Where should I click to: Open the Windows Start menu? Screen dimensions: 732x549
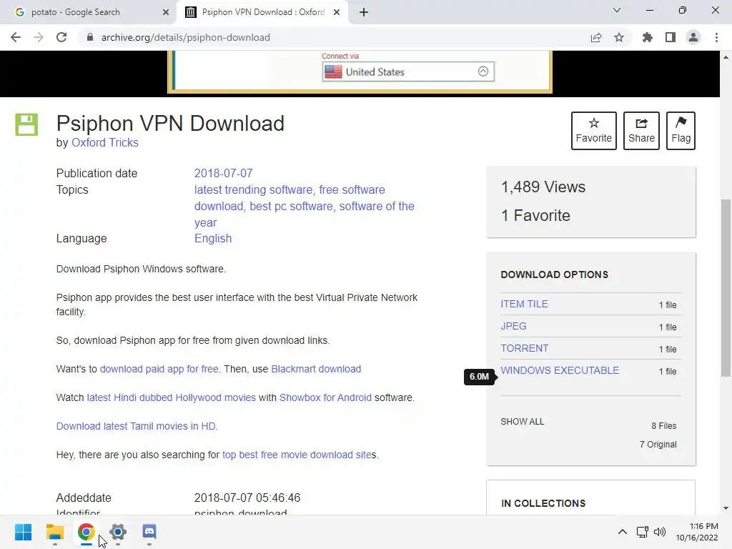pos(24,532)
